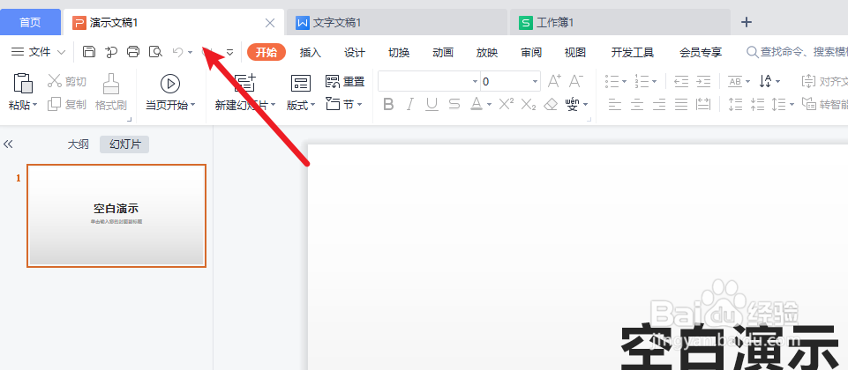Click the Layout (版式) icon
The height and width of the screenshot is (370, 848).
[x=301, y=83]
